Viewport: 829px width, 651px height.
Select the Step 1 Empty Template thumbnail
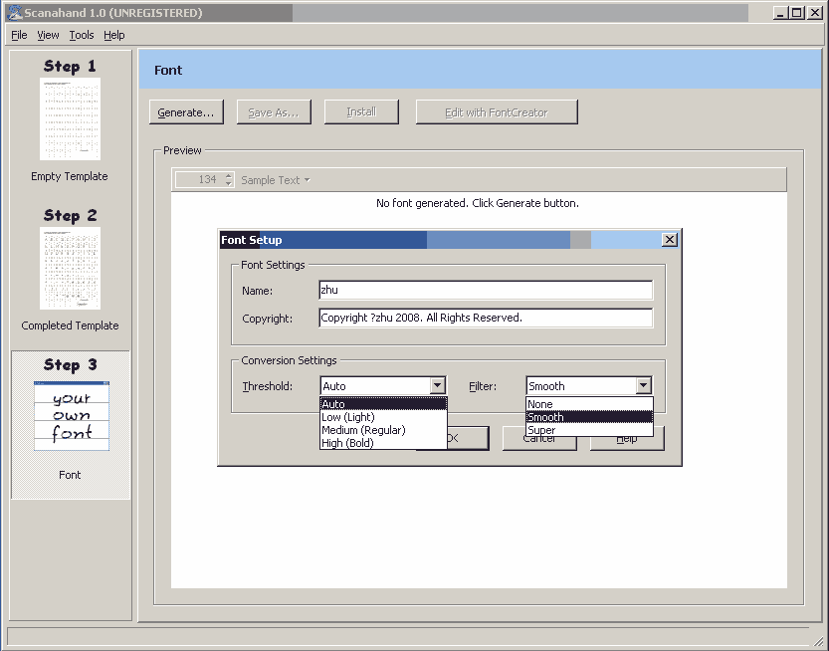tap(70, 120)
